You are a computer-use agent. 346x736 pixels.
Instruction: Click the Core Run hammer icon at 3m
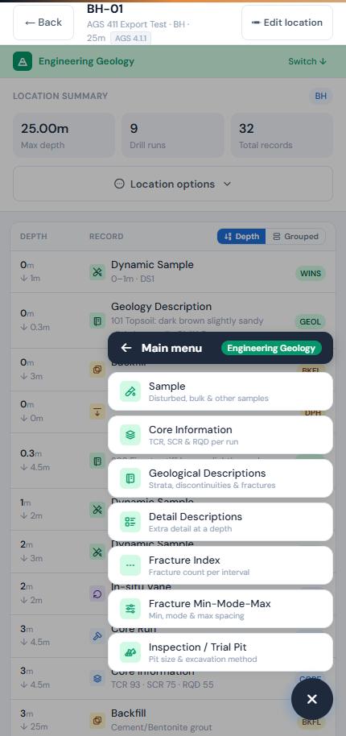point(97,636)
